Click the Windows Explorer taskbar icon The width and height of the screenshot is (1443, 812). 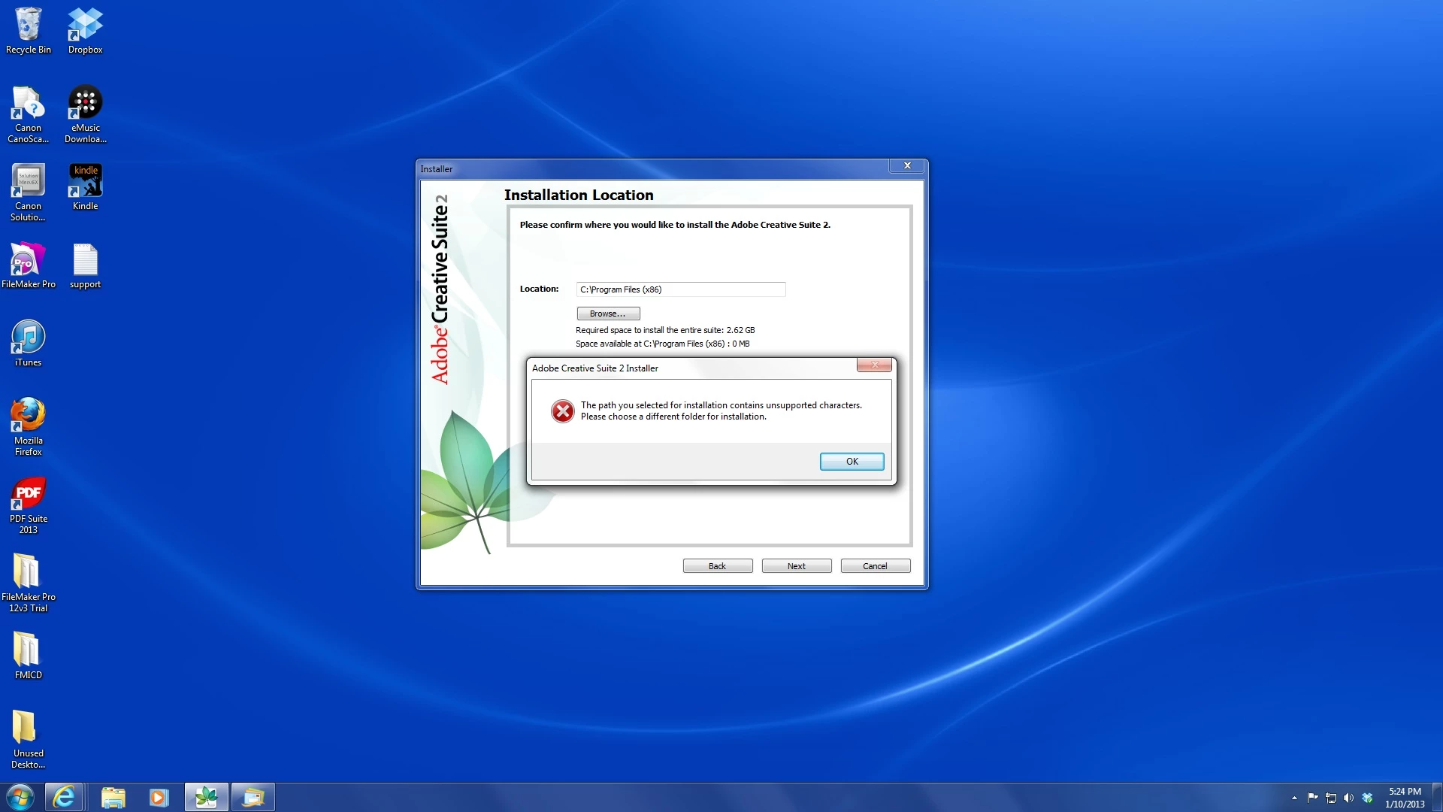pyautogui.click(x=113, y=797)
